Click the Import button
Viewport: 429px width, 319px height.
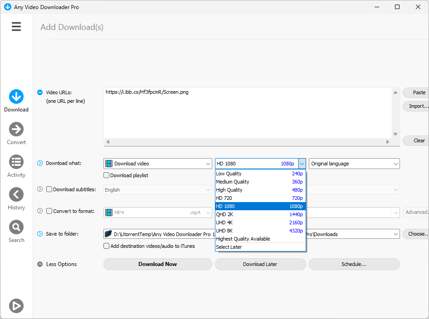tap(416, 106)
